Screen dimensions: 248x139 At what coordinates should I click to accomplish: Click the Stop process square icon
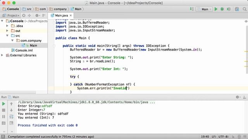(3, 110)
